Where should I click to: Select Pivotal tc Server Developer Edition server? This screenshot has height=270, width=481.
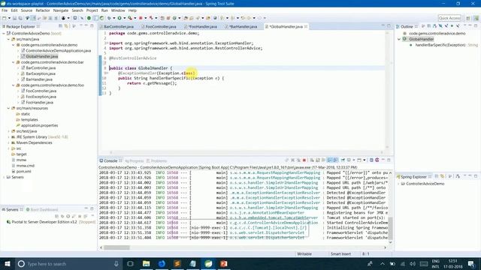[44, 222]
